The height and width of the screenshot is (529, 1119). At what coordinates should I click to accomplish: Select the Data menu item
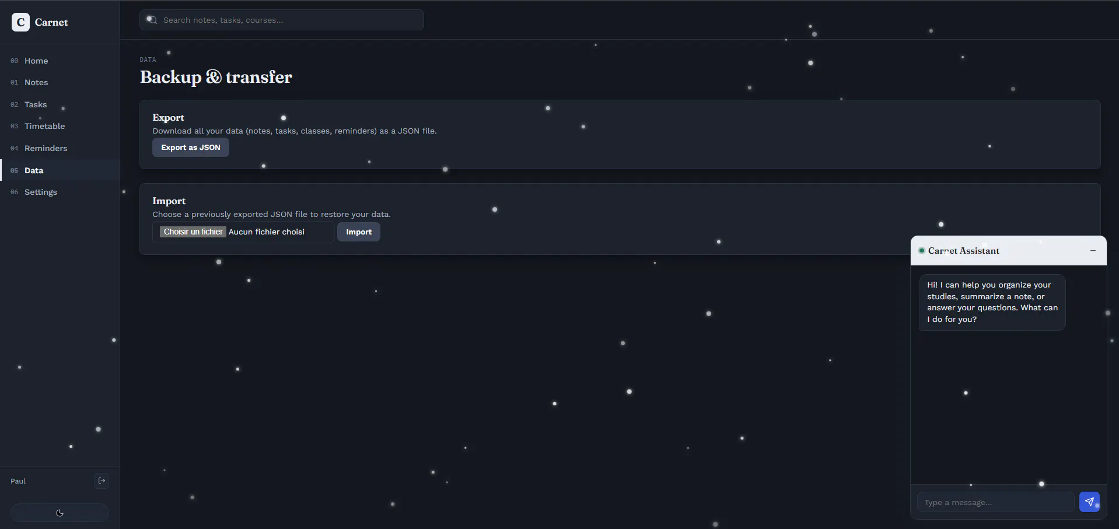pyautogui.click(x=60, y=170)
